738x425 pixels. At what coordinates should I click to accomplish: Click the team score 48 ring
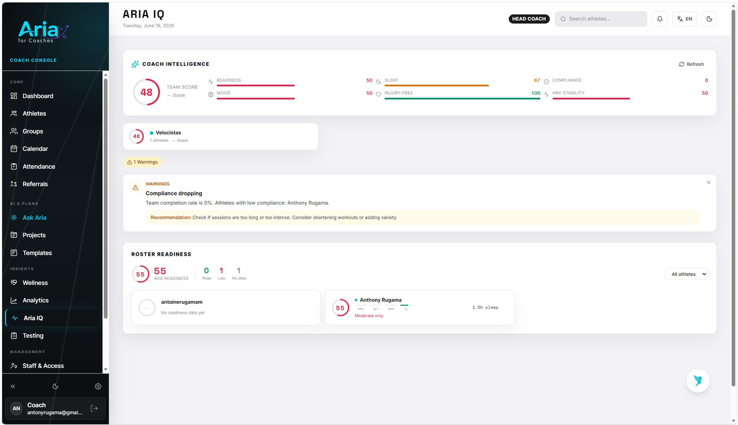pos(147,92)
